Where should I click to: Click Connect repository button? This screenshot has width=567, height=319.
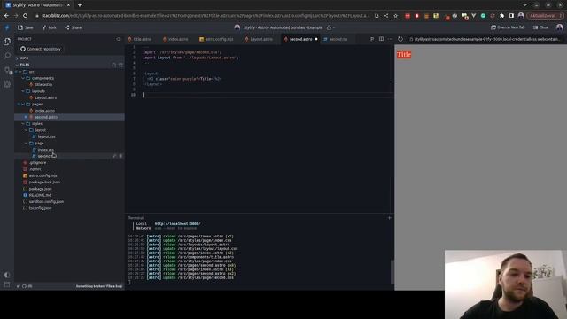[x=41, y=49]
